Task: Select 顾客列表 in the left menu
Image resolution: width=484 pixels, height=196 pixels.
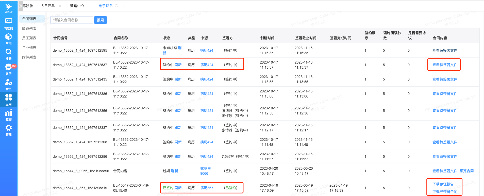Action: [29, 28]
